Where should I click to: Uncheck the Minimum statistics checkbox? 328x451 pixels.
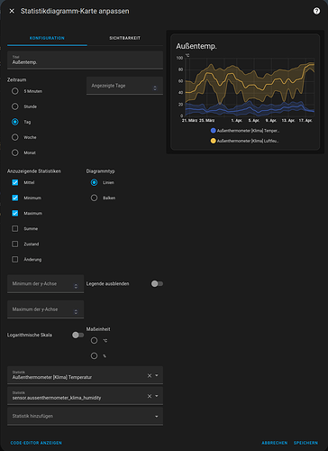[x=15, y=198]
